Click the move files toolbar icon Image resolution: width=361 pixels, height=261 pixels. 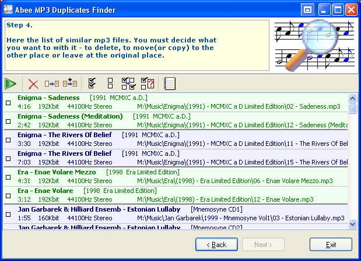point(52,84)
